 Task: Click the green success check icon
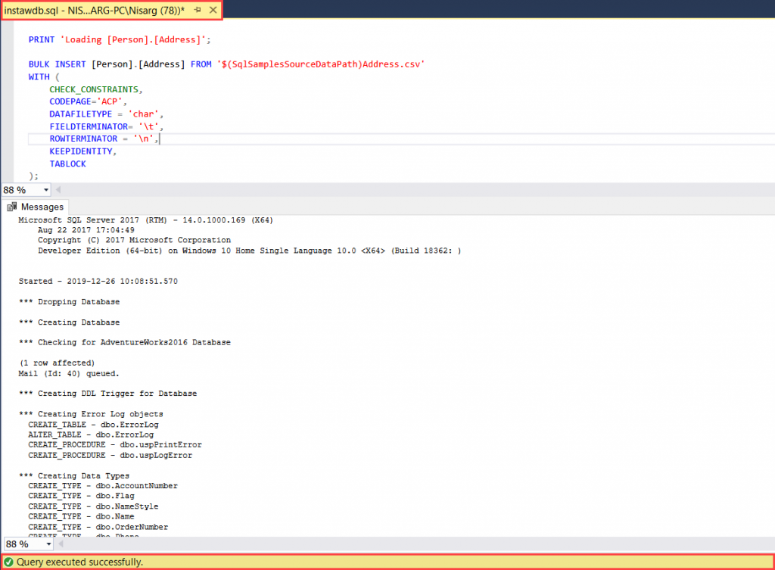8,563
